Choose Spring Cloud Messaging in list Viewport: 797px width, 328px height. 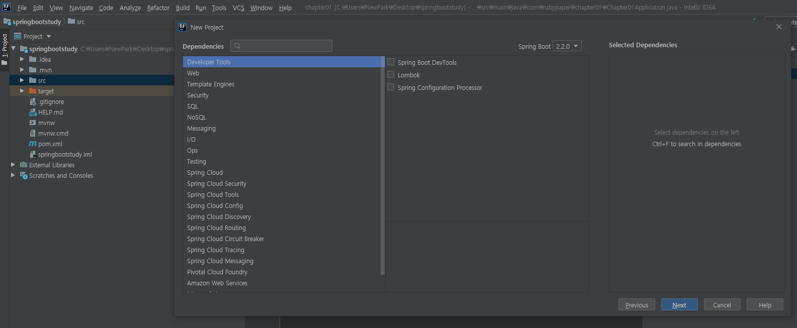coord(282,261)
